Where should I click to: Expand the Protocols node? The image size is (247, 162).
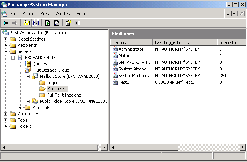coord(20,107)
